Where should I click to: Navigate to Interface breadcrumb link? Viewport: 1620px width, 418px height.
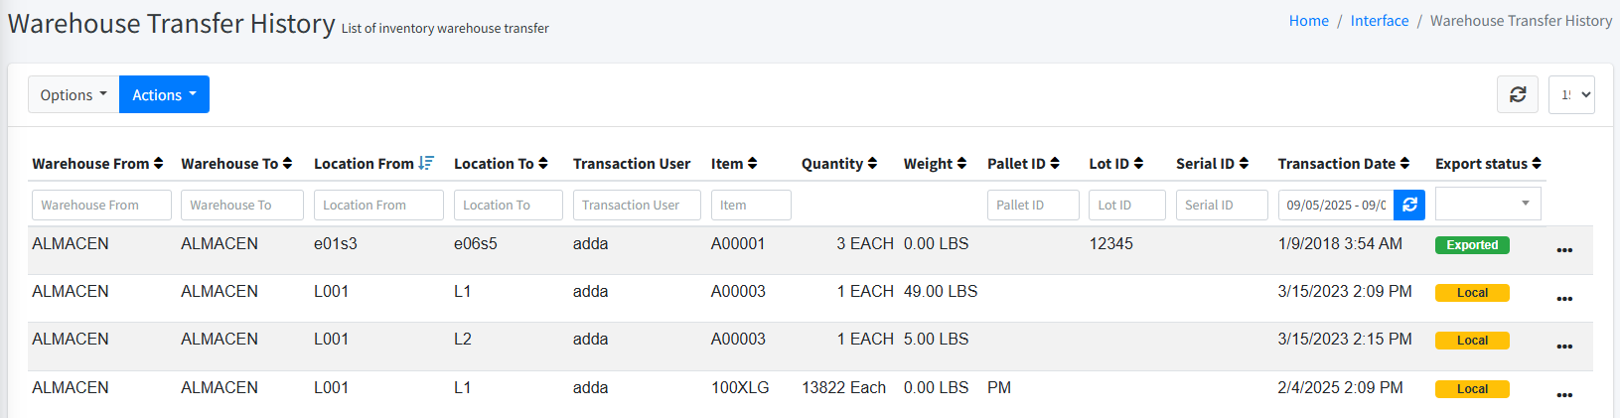pyautogui.click(x=1379, y=21)
